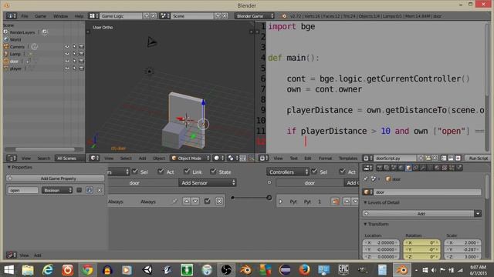Collapse the Levels of Detail panel

click(365, 202)
